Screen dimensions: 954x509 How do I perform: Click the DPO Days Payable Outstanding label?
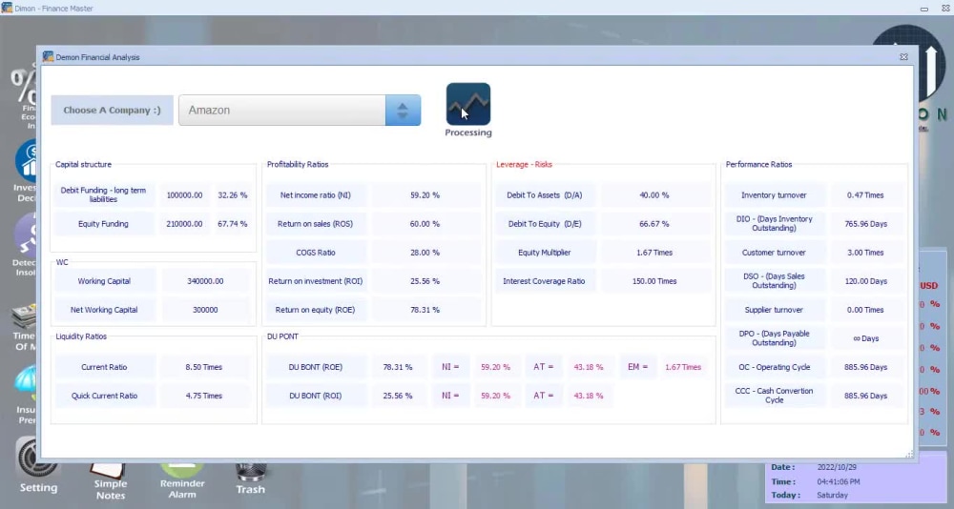[774, 337]
